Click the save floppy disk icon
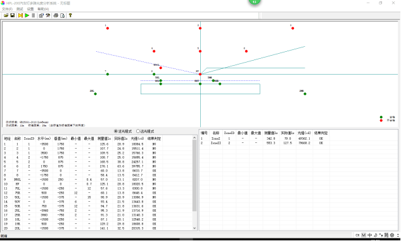 (13, 16)
